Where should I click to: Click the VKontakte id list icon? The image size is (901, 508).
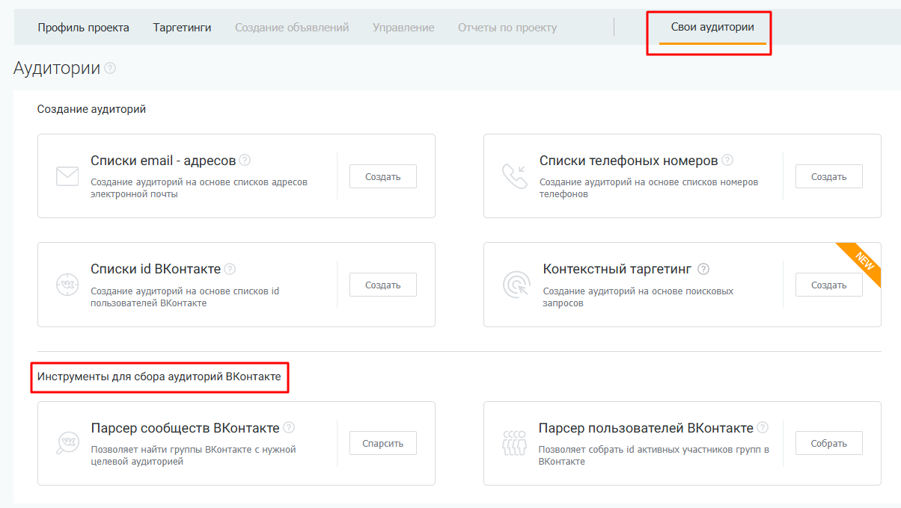[67, 285]
